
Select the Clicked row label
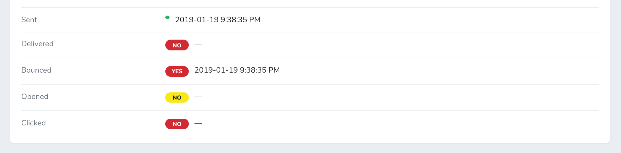pos(34,123)
